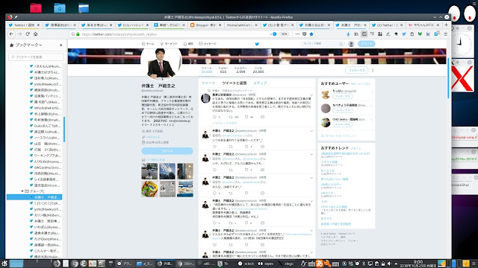
Task: Click the bookmarks search field
Action: 36,57
